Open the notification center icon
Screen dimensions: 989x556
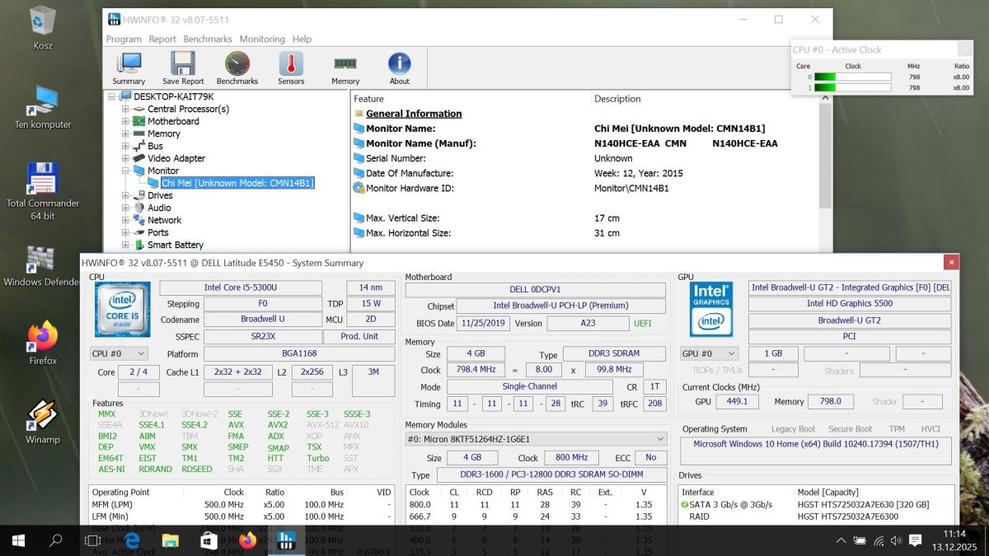[x=915, y=541]
